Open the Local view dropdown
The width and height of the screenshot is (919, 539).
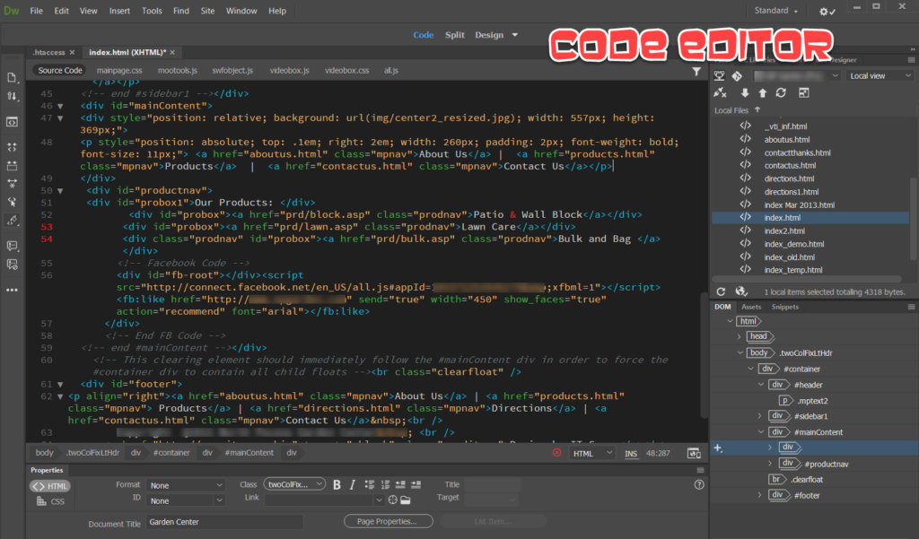pos(880,76)
